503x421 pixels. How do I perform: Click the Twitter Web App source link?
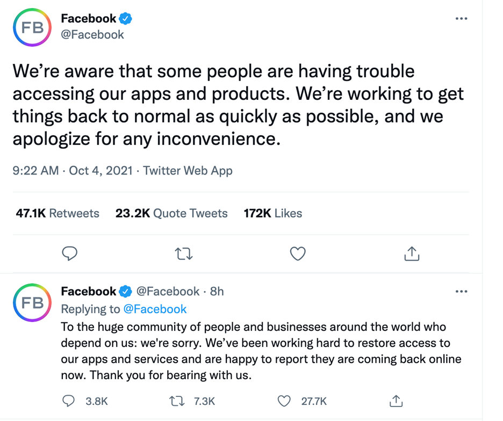click(x=188, y=171)
